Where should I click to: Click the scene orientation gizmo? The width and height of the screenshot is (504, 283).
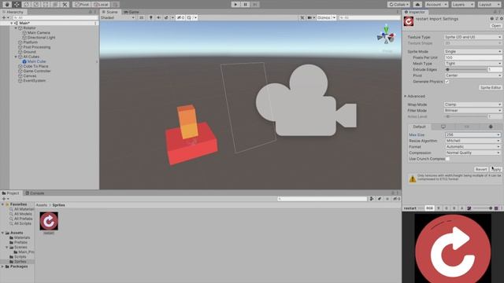click(x=386, y=36)
